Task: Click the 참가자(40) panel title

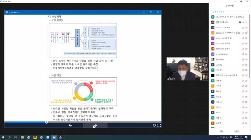Action: tap(230, 6)
